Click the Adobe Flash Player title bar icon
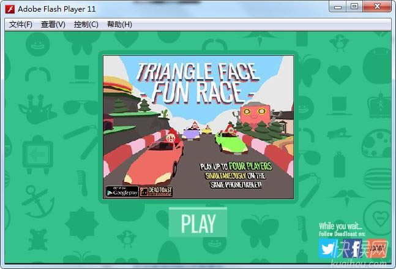The height and width of the screenshot is (269, 396). [x=9, y=9]
